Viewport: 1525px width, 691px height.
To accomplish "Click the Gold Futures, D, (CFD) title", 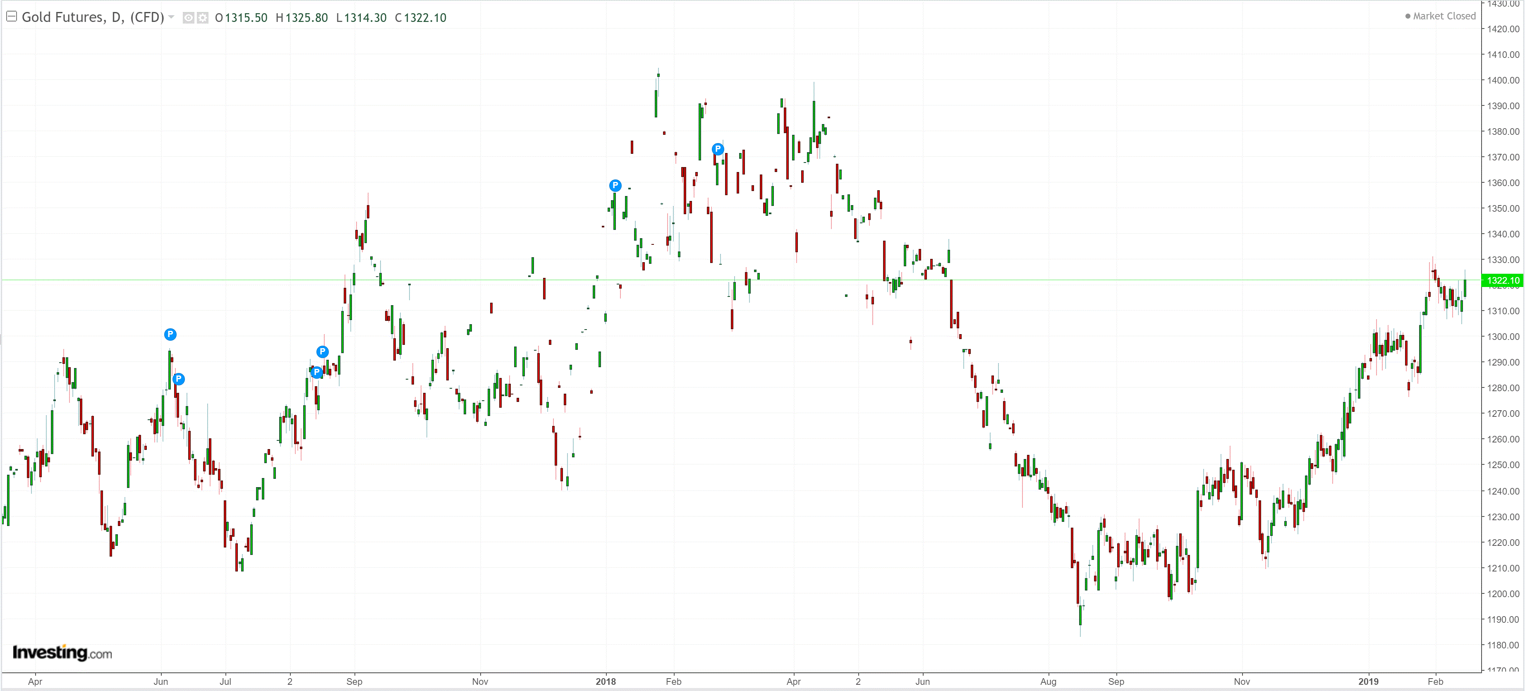I will point(93,17).
